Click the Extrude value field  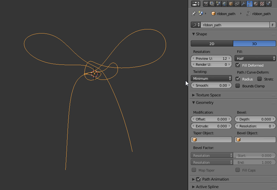coord(211,126)
